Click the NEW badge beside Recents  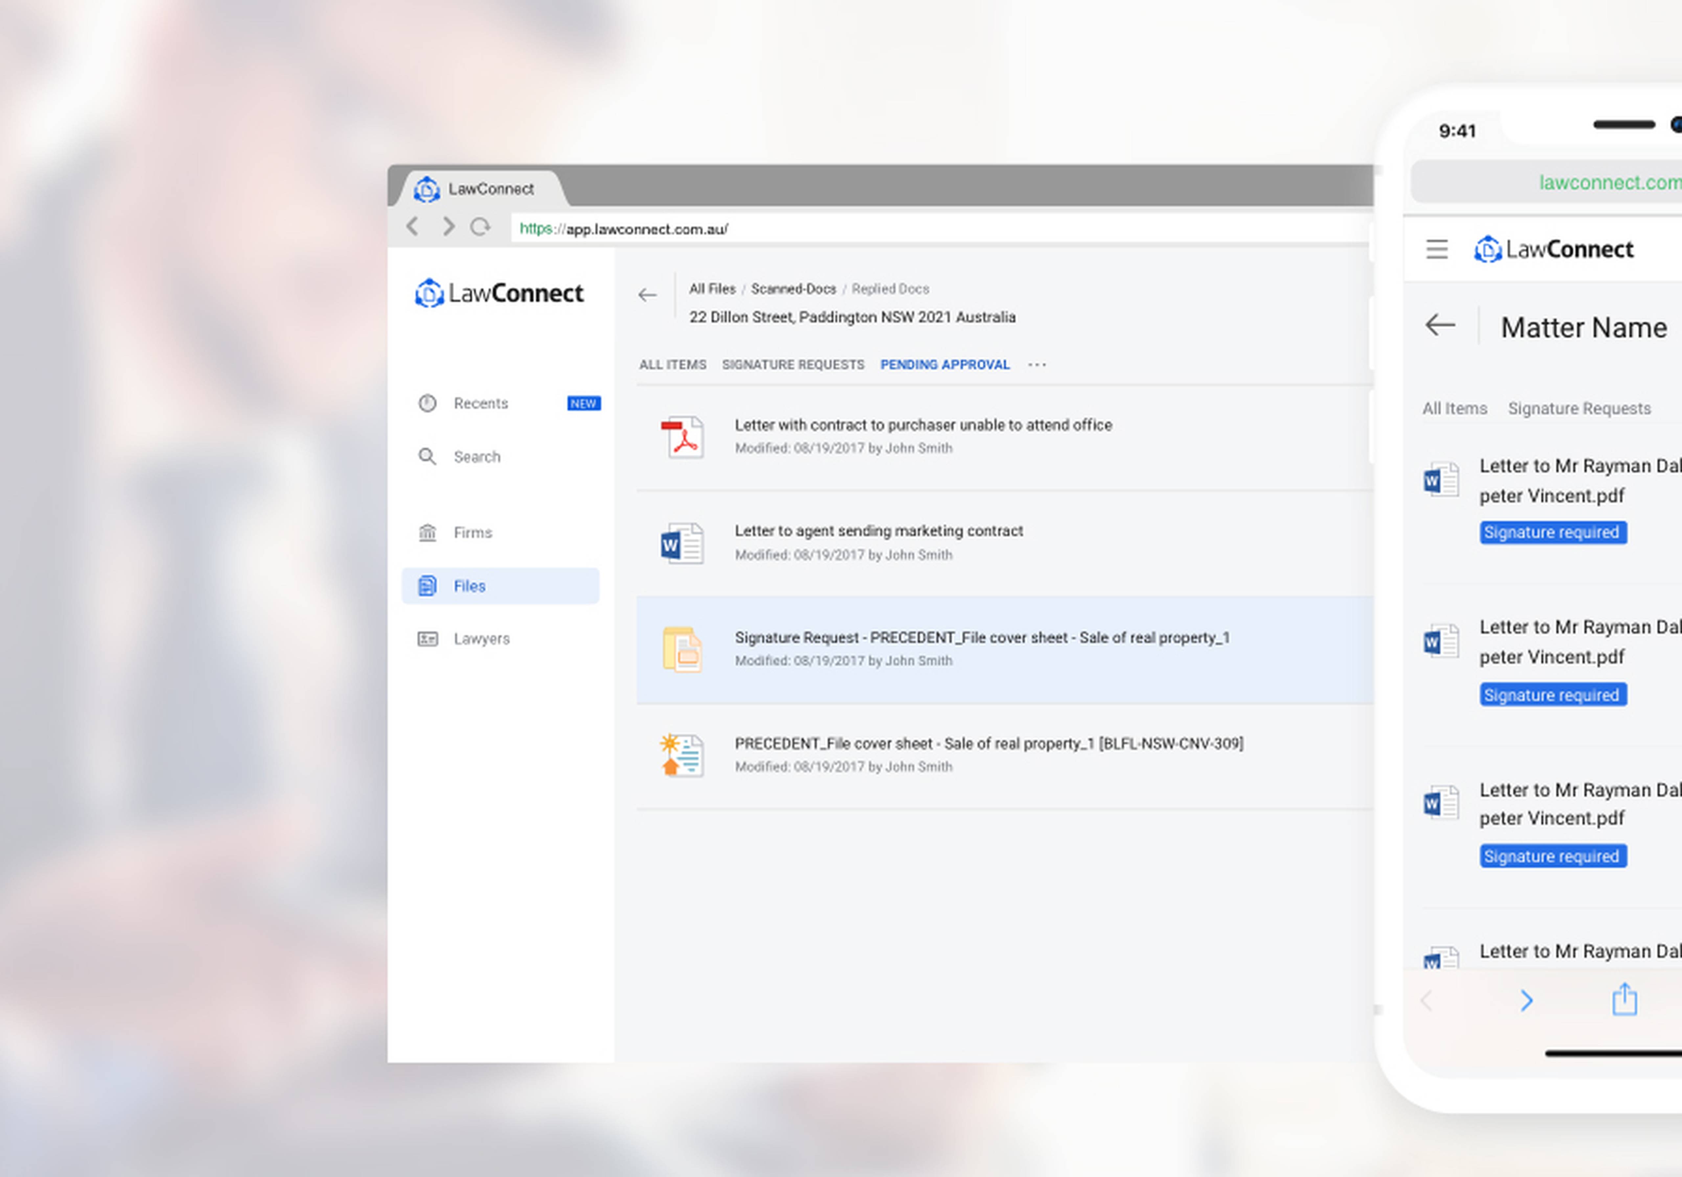[584, 404]
